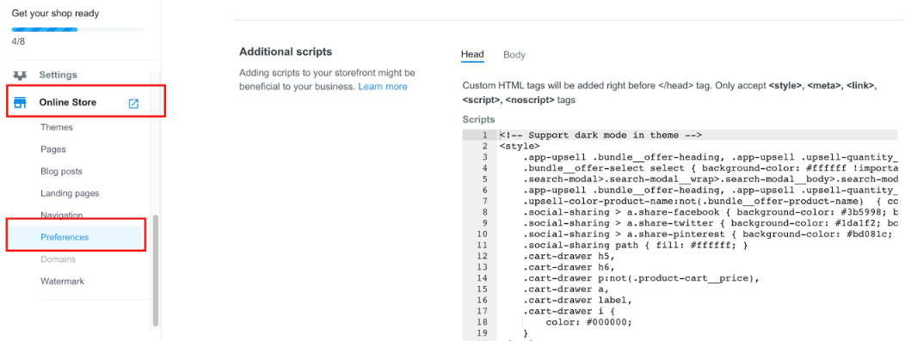
Task: Click the 'Get your shop ready' text
Action: [55, 13]
